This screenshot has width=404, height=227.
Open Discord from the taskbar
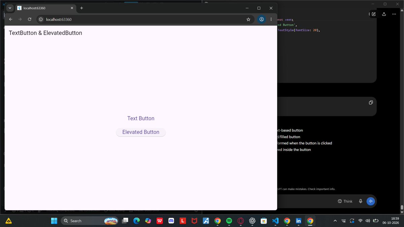(171, 221)
